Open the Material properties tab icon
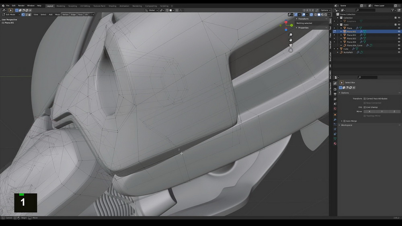 click(335, 144)
